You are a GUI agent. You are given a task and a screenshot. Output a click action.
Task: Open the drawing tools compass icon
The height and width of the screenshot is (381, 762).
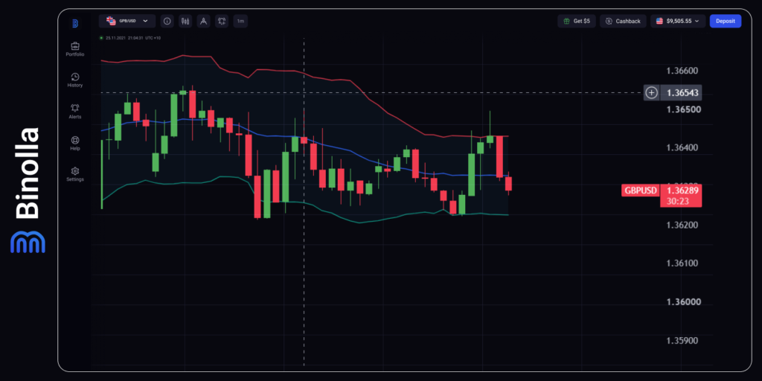click(x=204, y=21)
